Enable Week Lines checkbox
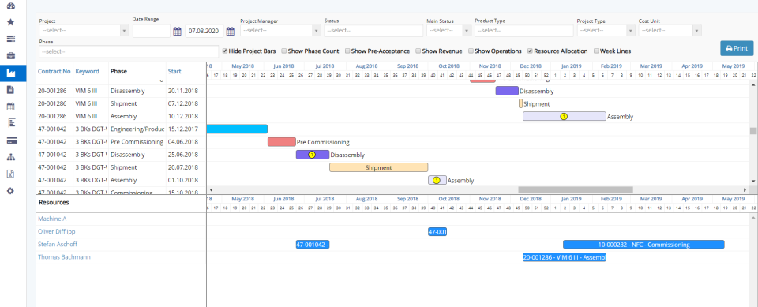Image resolution: width=758 pixels, height=307 pixels. (596, 51)
